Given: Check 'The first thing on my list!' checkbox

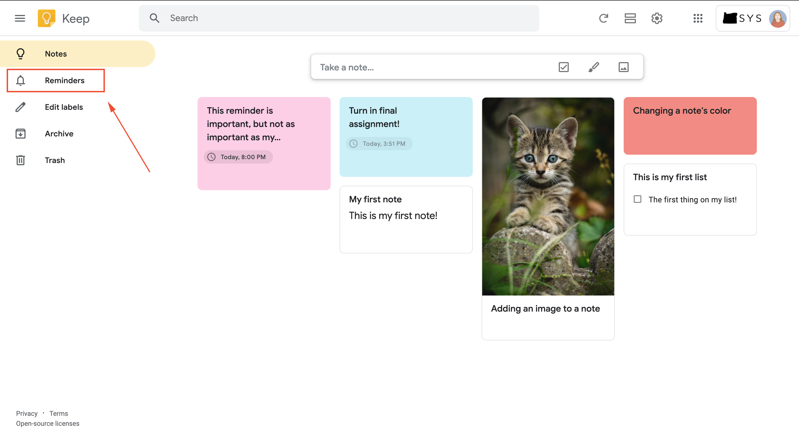Looking at the screenshot, I should 637,199.
